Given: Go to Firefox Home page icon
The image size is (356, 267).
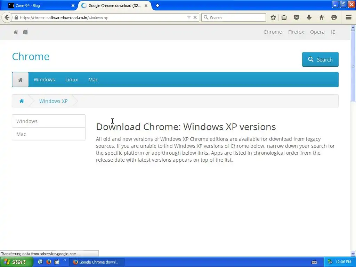Looking at the screenshot, I should click(x=322, y=17).
